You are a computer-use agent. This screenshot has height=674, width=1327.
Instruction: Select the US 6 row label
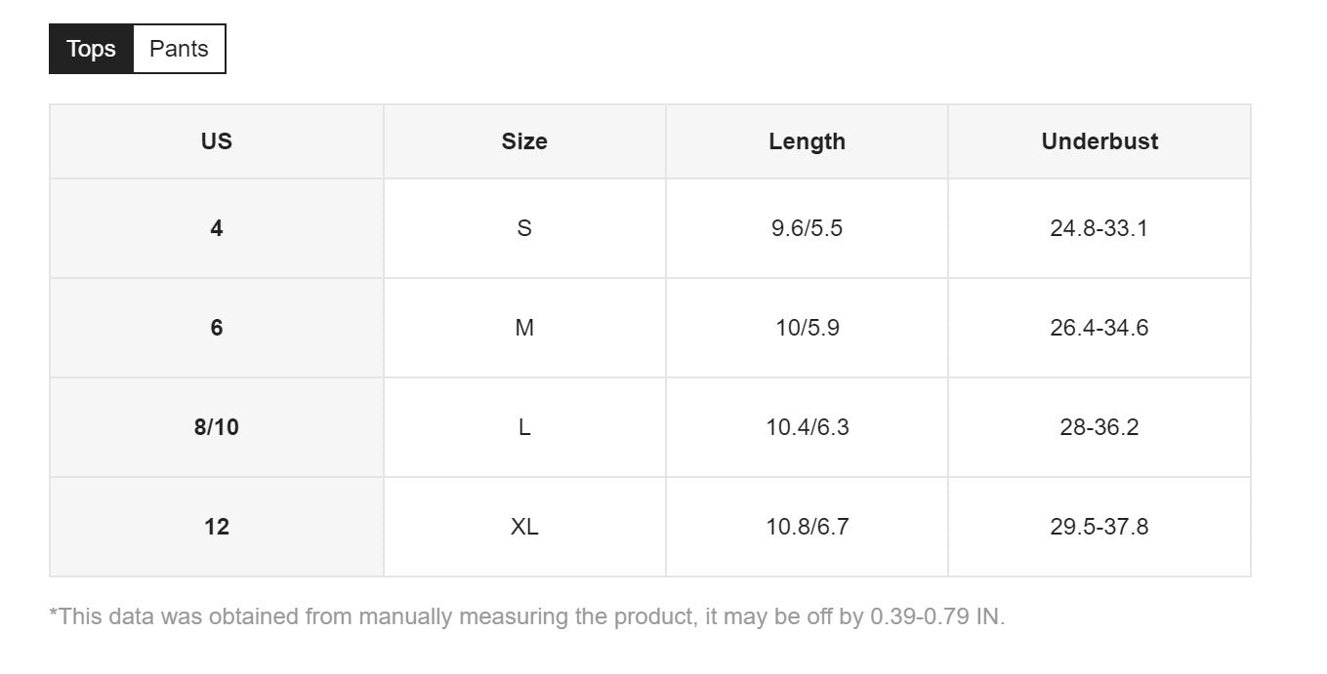216,328
